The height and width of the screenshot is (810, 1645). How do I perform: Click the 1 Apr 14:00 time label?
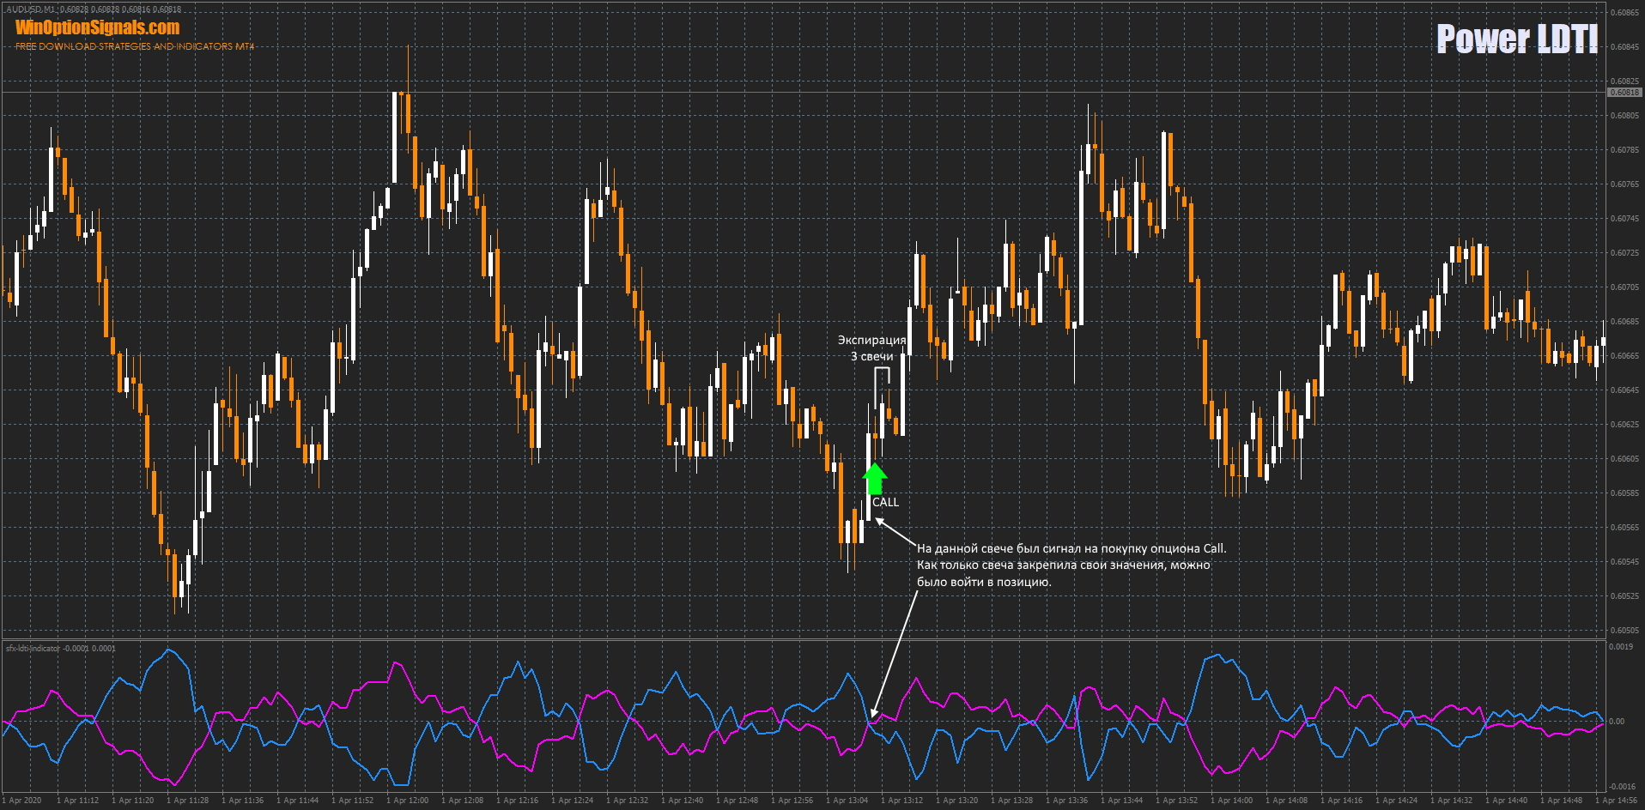pyautogui.click(x=1233, y=801)
